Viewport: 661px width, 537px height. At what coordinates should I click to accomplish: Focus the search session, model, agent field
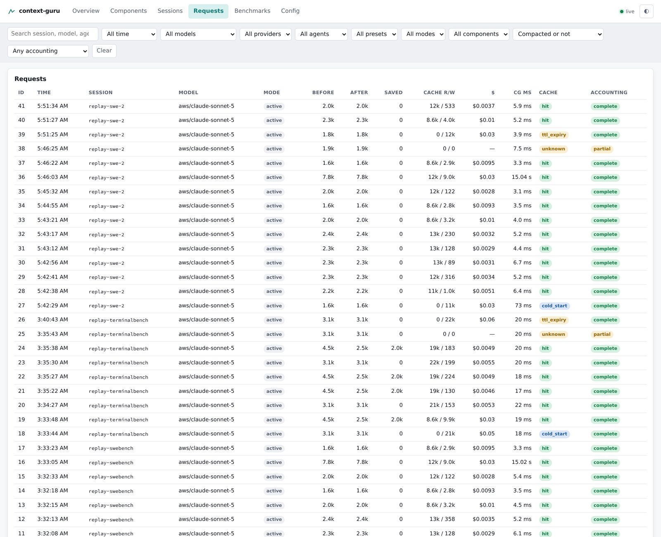pyautogui.click(x=53, y=34)
